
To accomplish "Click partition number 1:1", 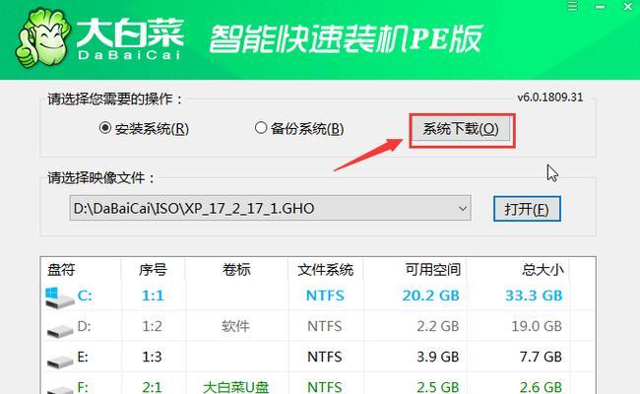I will click(x=153, y=295).
